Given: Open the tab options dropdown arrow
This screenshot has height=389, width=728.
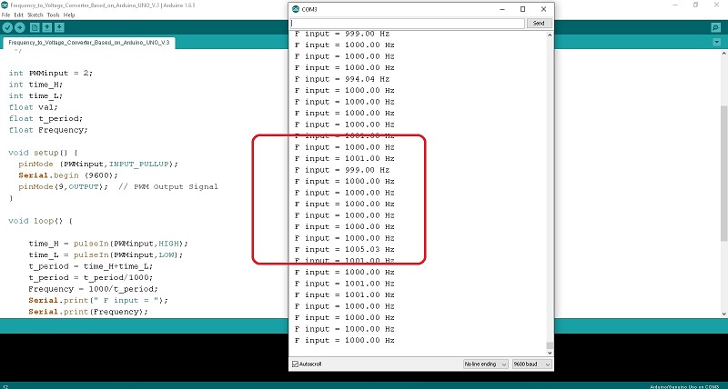Looking at the screenshot, I should click(x=716, y=42).
